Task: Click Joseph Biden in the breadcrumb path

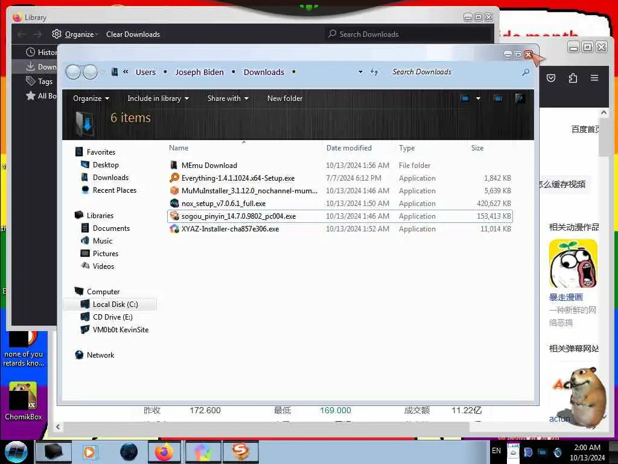Action: pos(199,72)
